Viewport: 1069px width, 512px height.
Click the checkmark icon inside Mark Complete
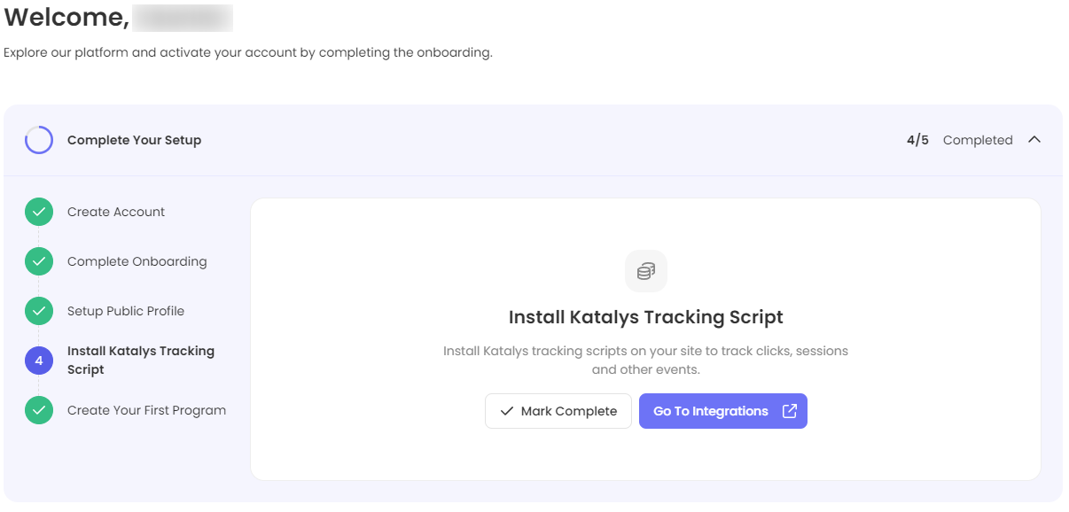coord(507,411)
